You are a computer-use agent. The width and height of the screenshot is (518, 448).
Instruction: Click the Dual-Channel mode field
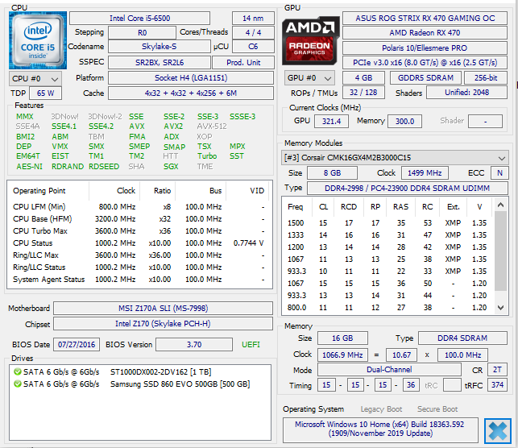(x=389, y=369)
